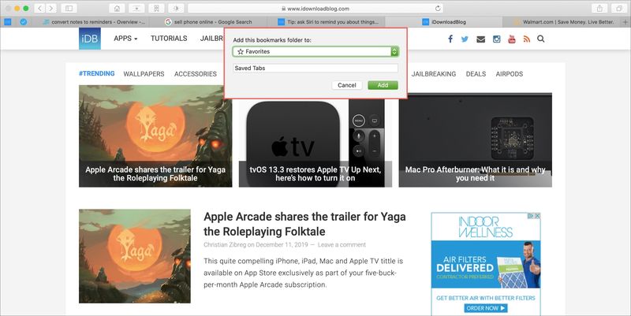Click the Safari address bar

click(x=315, y=8)
